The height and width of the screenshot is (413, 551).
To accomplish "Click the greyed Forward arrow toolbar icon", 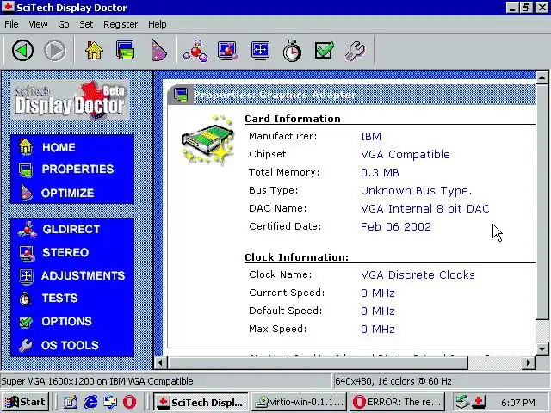I will [x=55, y=51].
